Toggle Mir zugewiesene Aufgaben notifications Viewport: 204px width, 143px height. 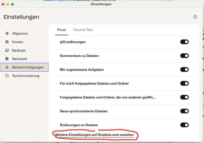[x=184, y=69]
